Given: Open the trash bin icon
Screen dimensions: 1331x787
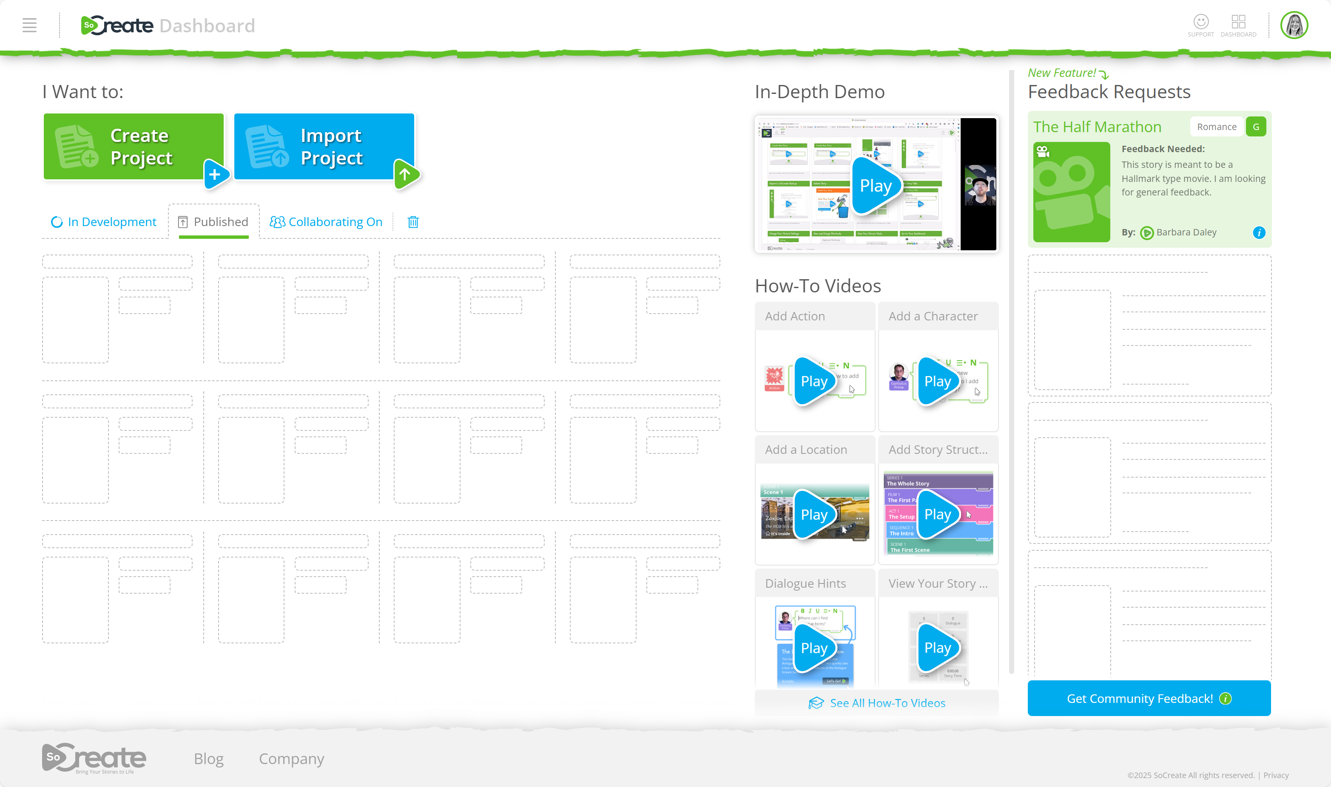Looking at the screenshot, I should click(x=413, y=222).
